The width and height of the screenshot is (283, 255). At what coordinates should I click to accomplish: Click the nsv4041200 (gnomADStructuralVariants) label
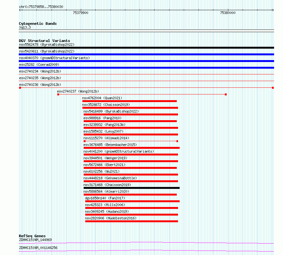click(119, 151)
